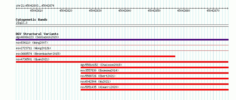The width and height of the screenshot is (236, 100).
Task: Click the chr21:45042603..45042674 region label
Action: pyautogui.click(x=35, y=6)
